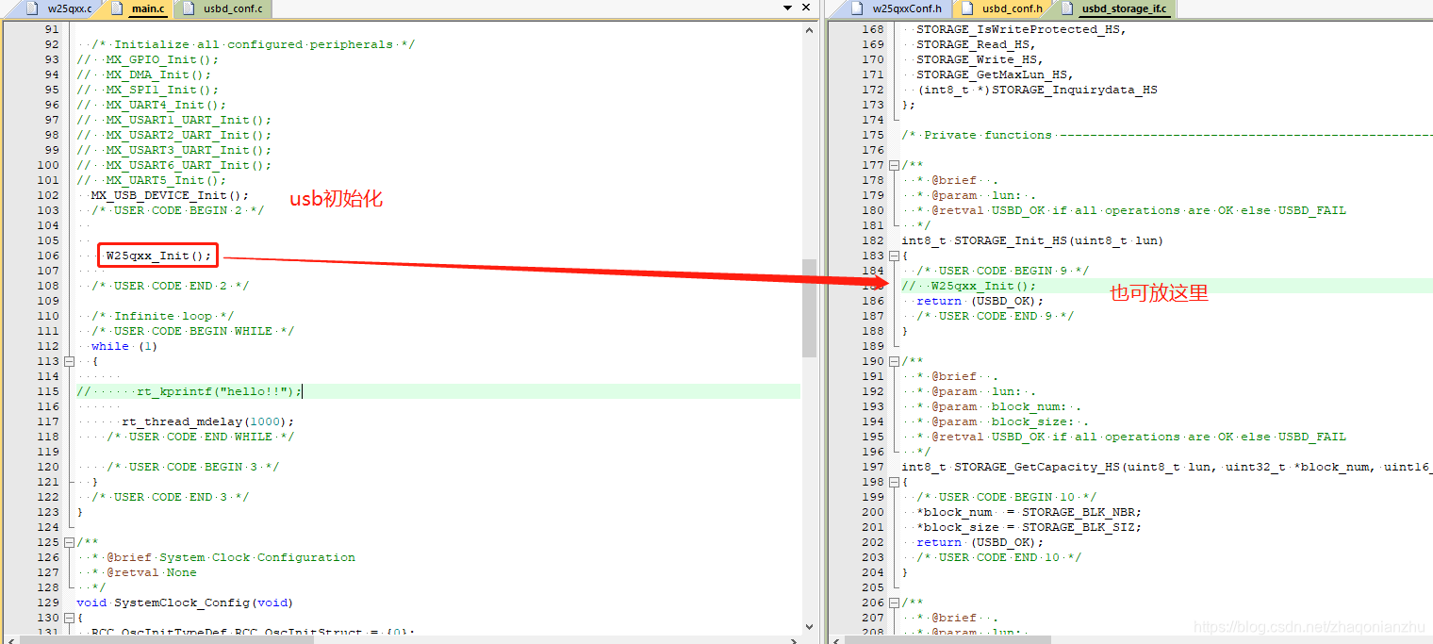Click the file icon on the w25qxxConf.h tab
This screenshot has height=644, width=1433.
coord(857,9)
